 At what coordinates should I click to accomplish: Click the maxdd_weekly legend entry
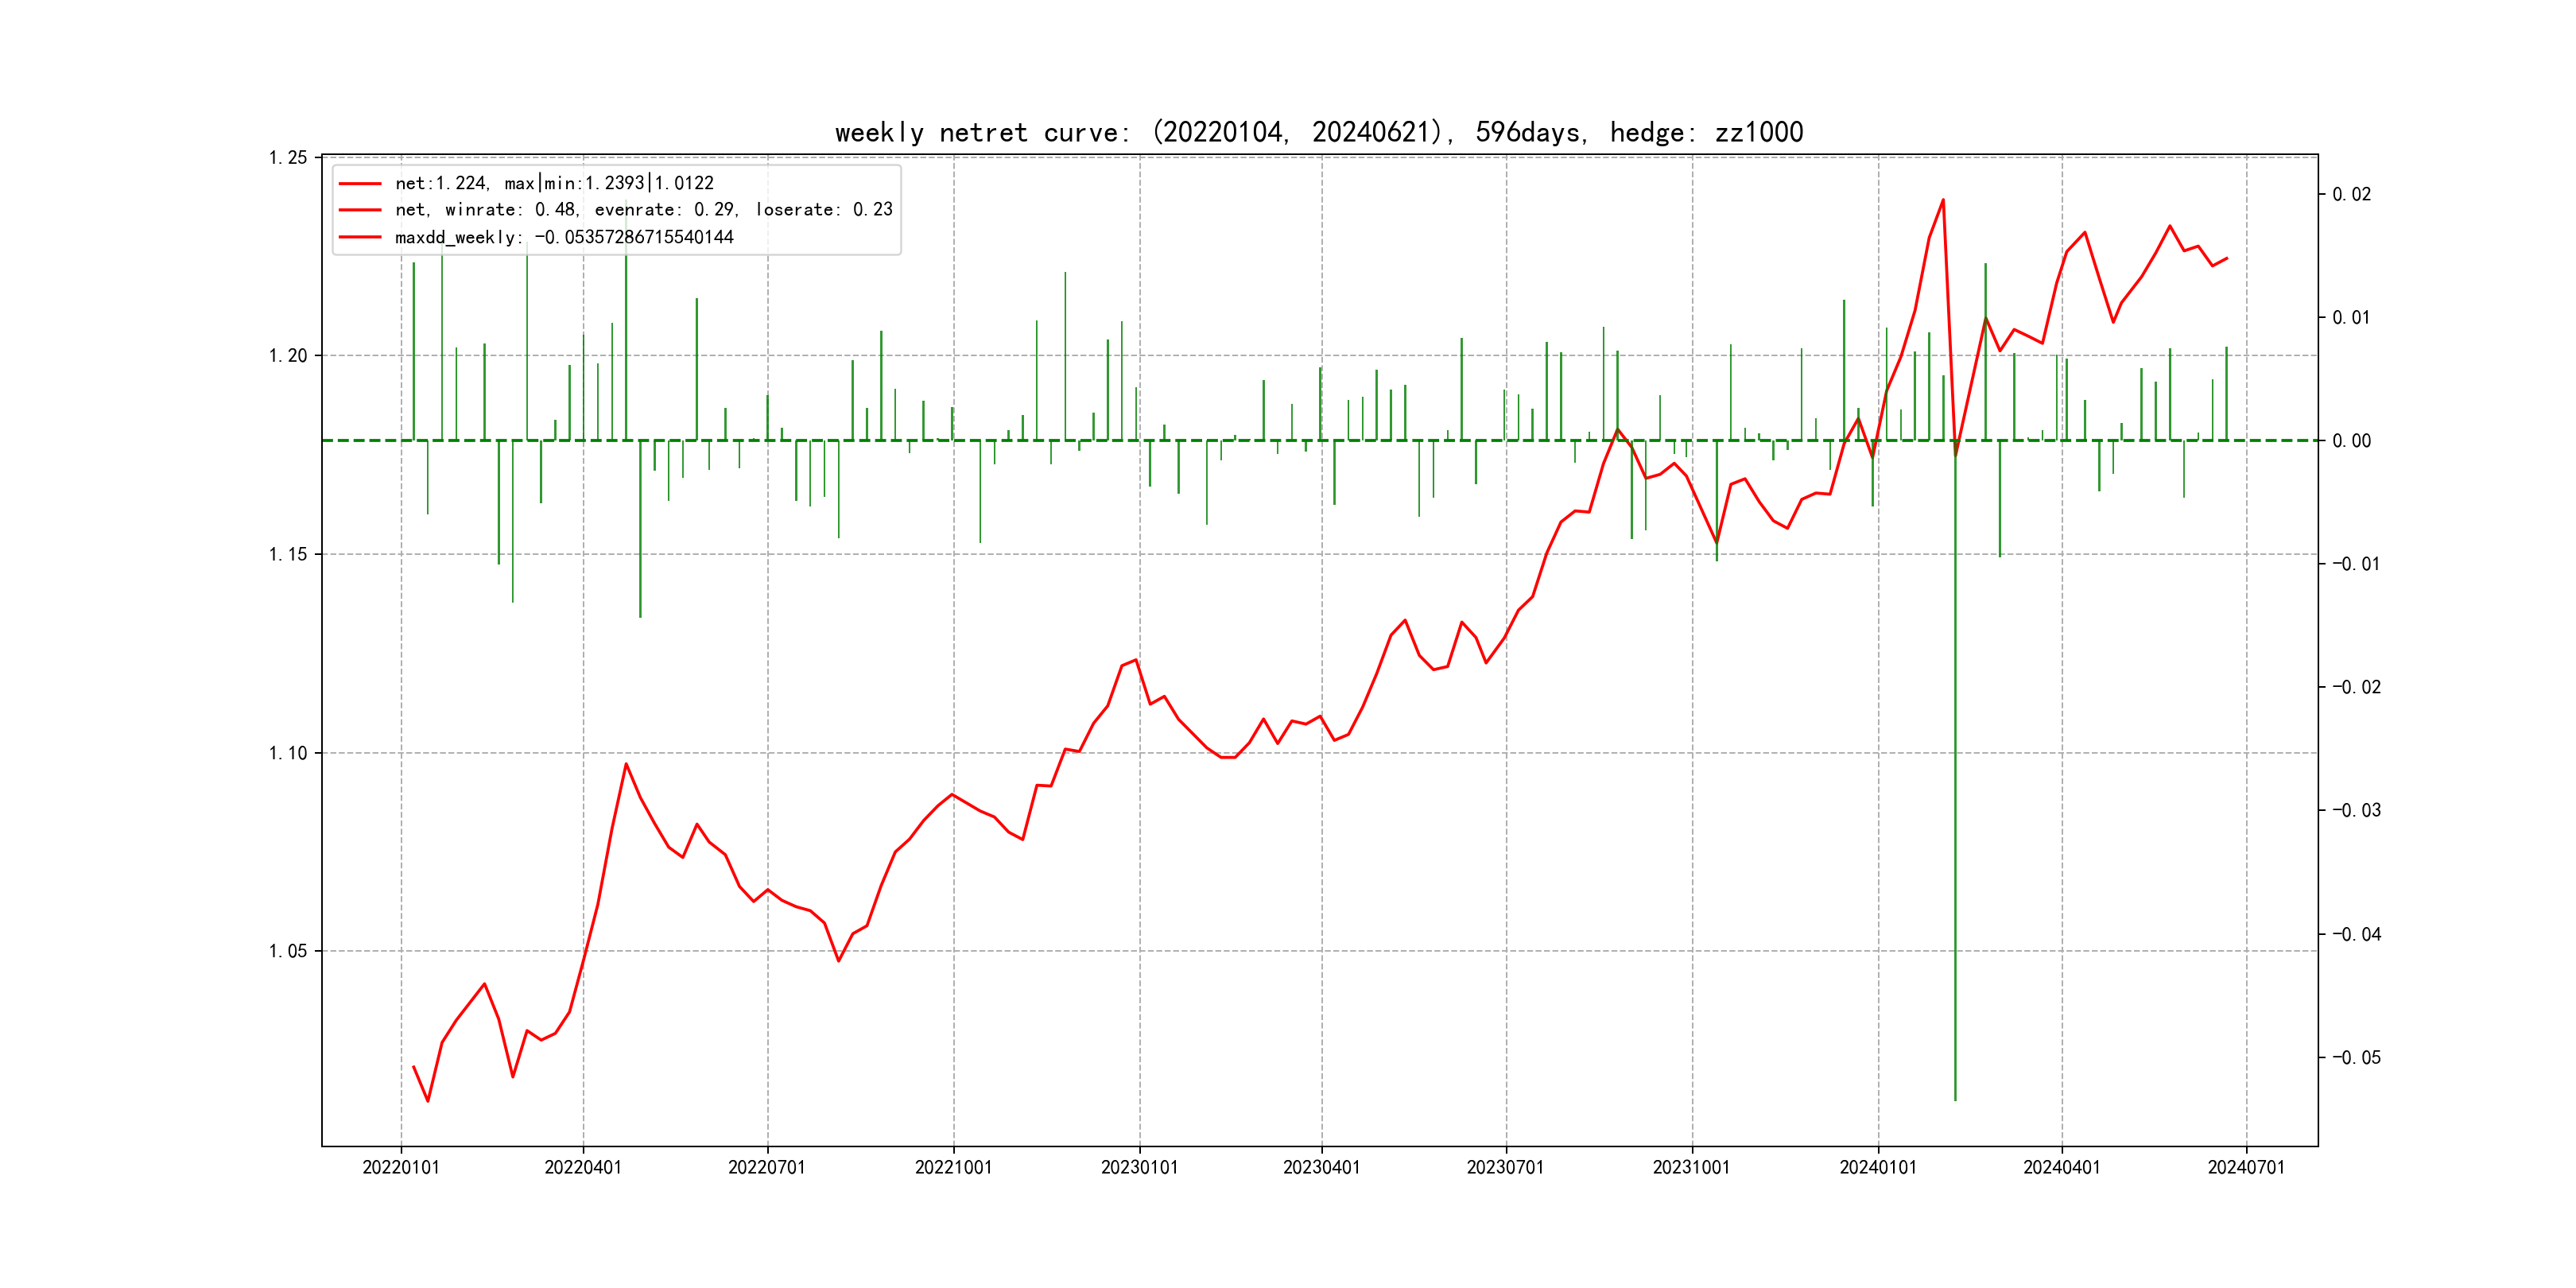pyautogui.click(x=564, y=237)
